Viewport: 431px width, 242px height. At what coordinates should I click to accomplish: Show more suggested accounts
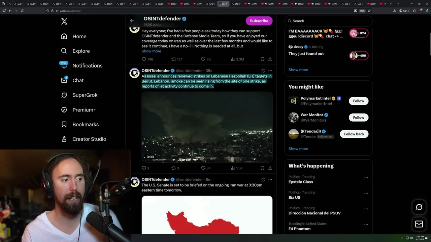(298, 149)
